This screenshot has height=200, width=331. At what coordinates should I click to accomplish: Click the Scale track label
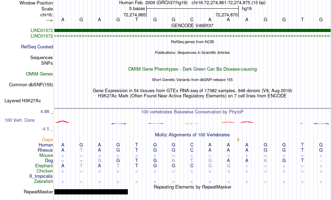point(47,9)
